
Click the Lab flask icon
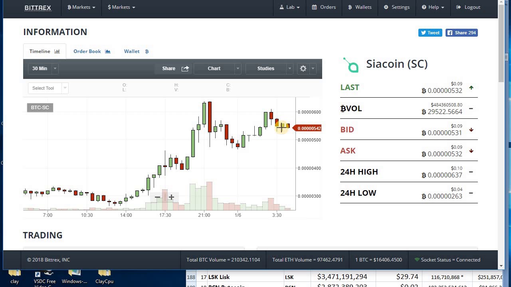click(281, 7)
